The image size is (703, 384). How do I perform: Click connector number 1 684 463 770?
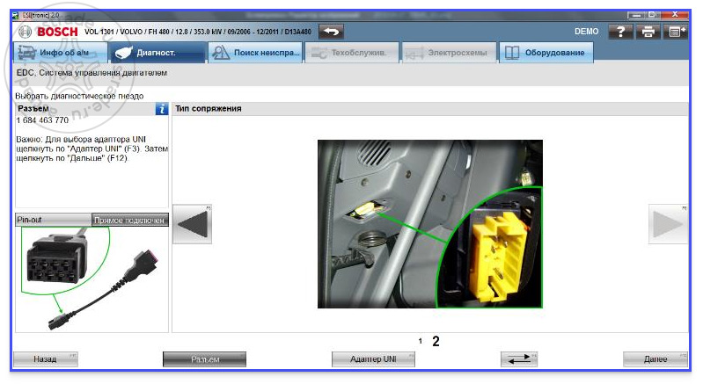click(42, 120)
